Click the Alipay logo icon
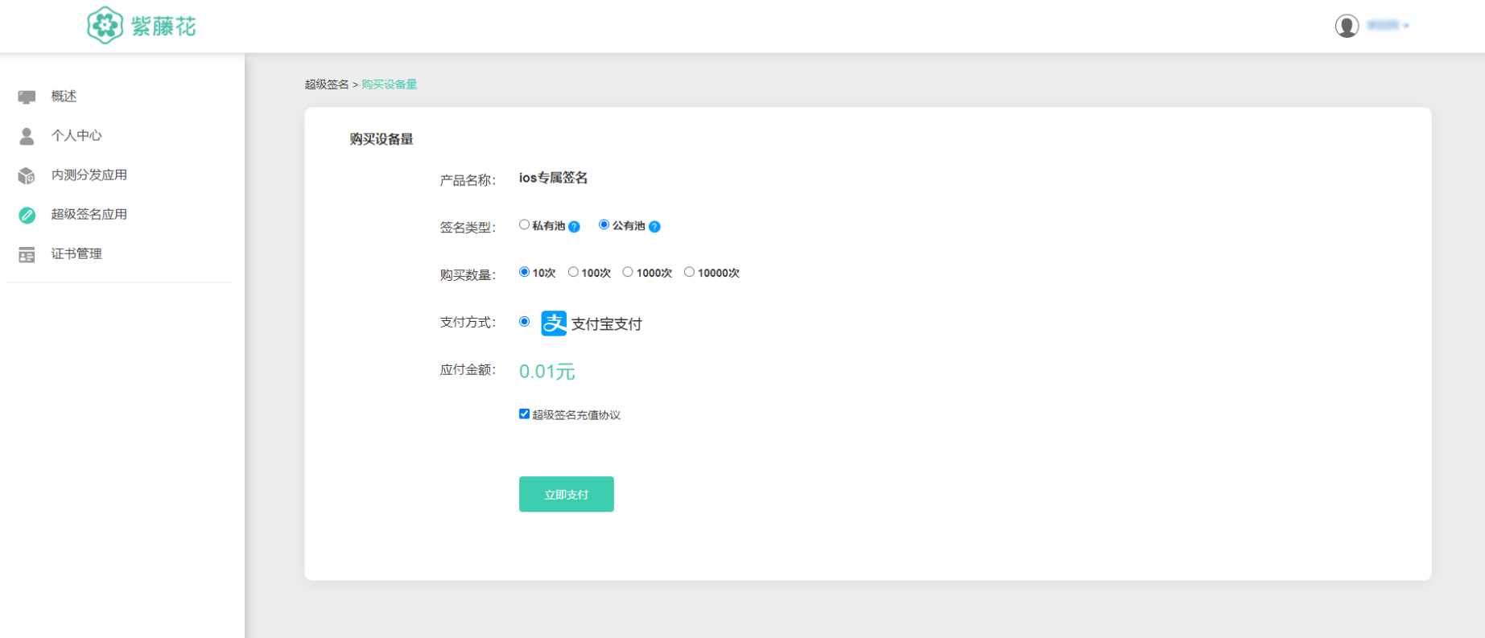Screen dimensions: 1485x638 click(x=554, y=323)
